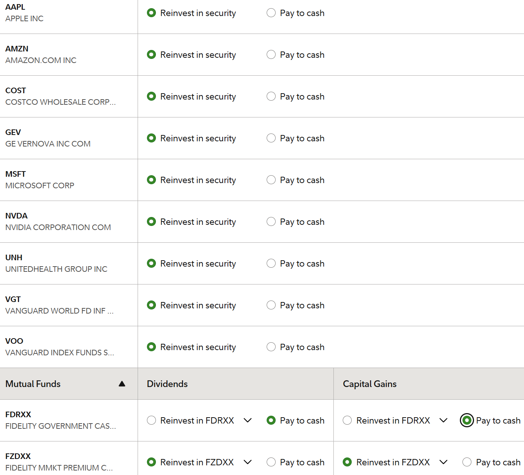Image resolution: width=524 pixels, height=475 pixels.
Task: Set UNH dividends to Pay to cash
Action: pyautogui.click(x=271, y=264)
